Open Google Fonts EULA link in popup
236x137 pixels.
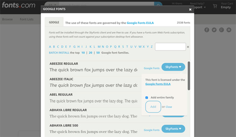click(158, 84)
